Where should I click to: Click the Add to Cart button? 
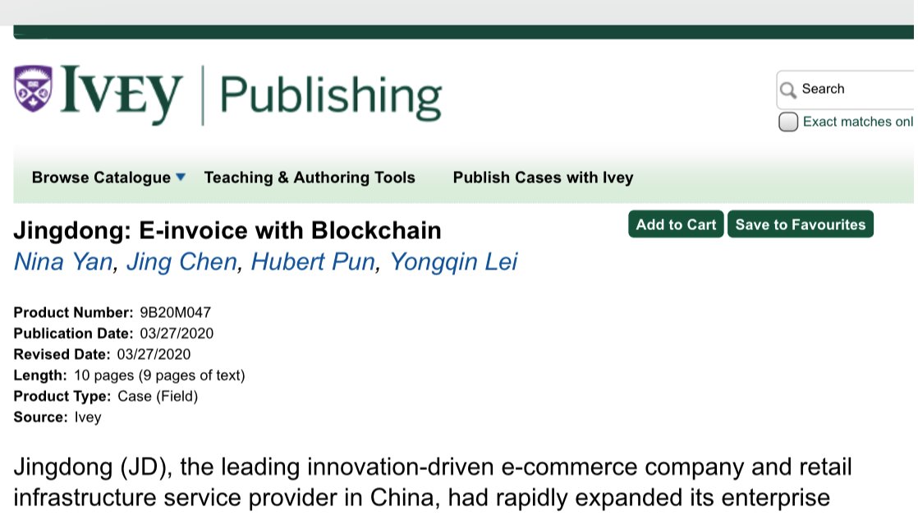click(676, 224)
